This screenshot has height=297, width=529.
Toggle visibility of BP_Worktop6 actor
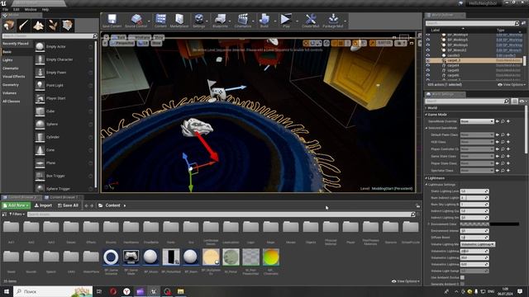pos(428,45)
